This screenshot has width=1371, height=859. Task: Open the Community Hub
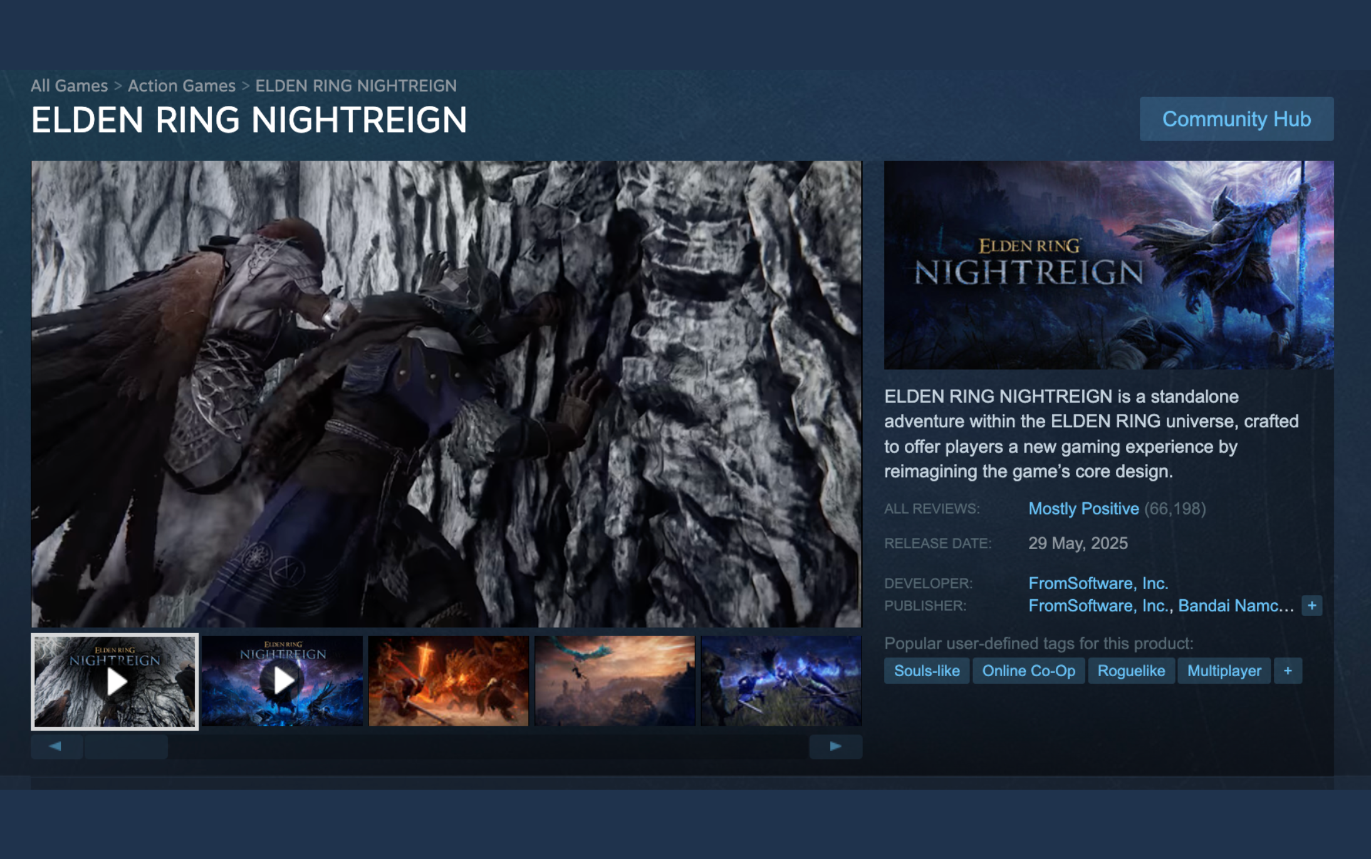tap(1236, 119)
